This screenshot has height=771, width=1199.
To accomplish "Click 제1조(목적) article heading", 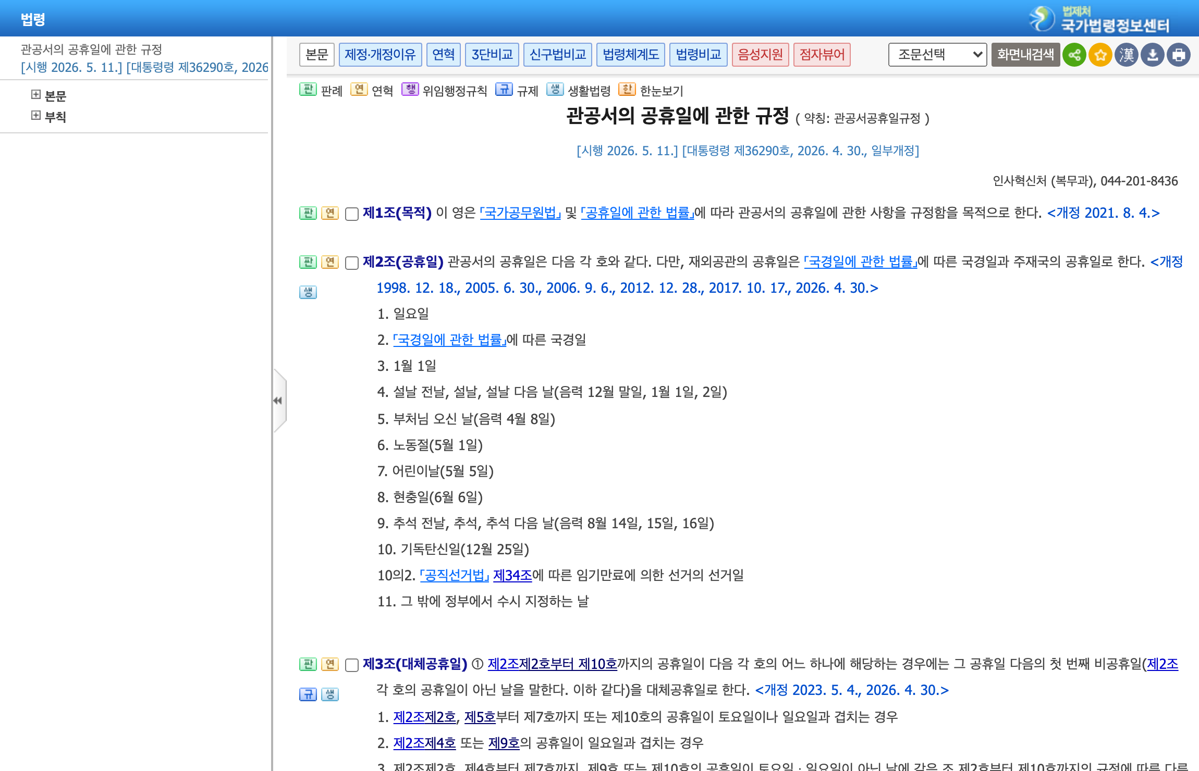I will click(x=397, y=213).
